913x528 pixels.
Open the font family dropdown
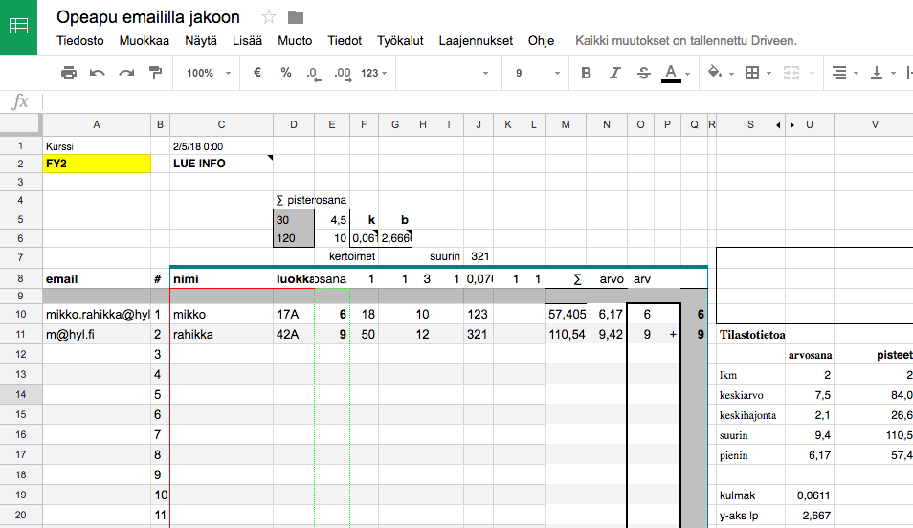(448, 73)
